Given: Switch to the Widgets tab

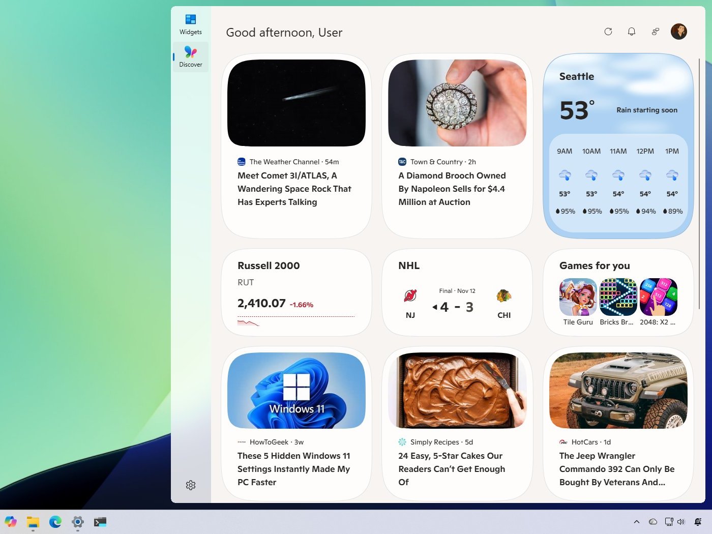Looking at the screenshot, I should 191,23.
